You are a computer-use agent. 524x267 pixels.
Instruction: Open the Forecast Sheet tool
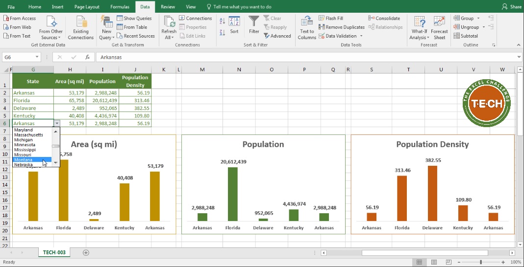(439, 27)
